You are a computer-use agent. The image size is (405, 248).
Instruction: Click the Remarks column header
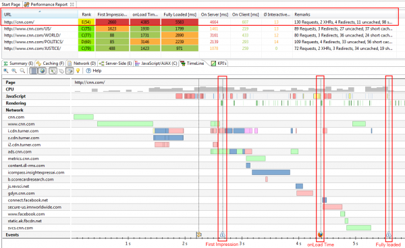pyautogui.click(x=345, y=14)
